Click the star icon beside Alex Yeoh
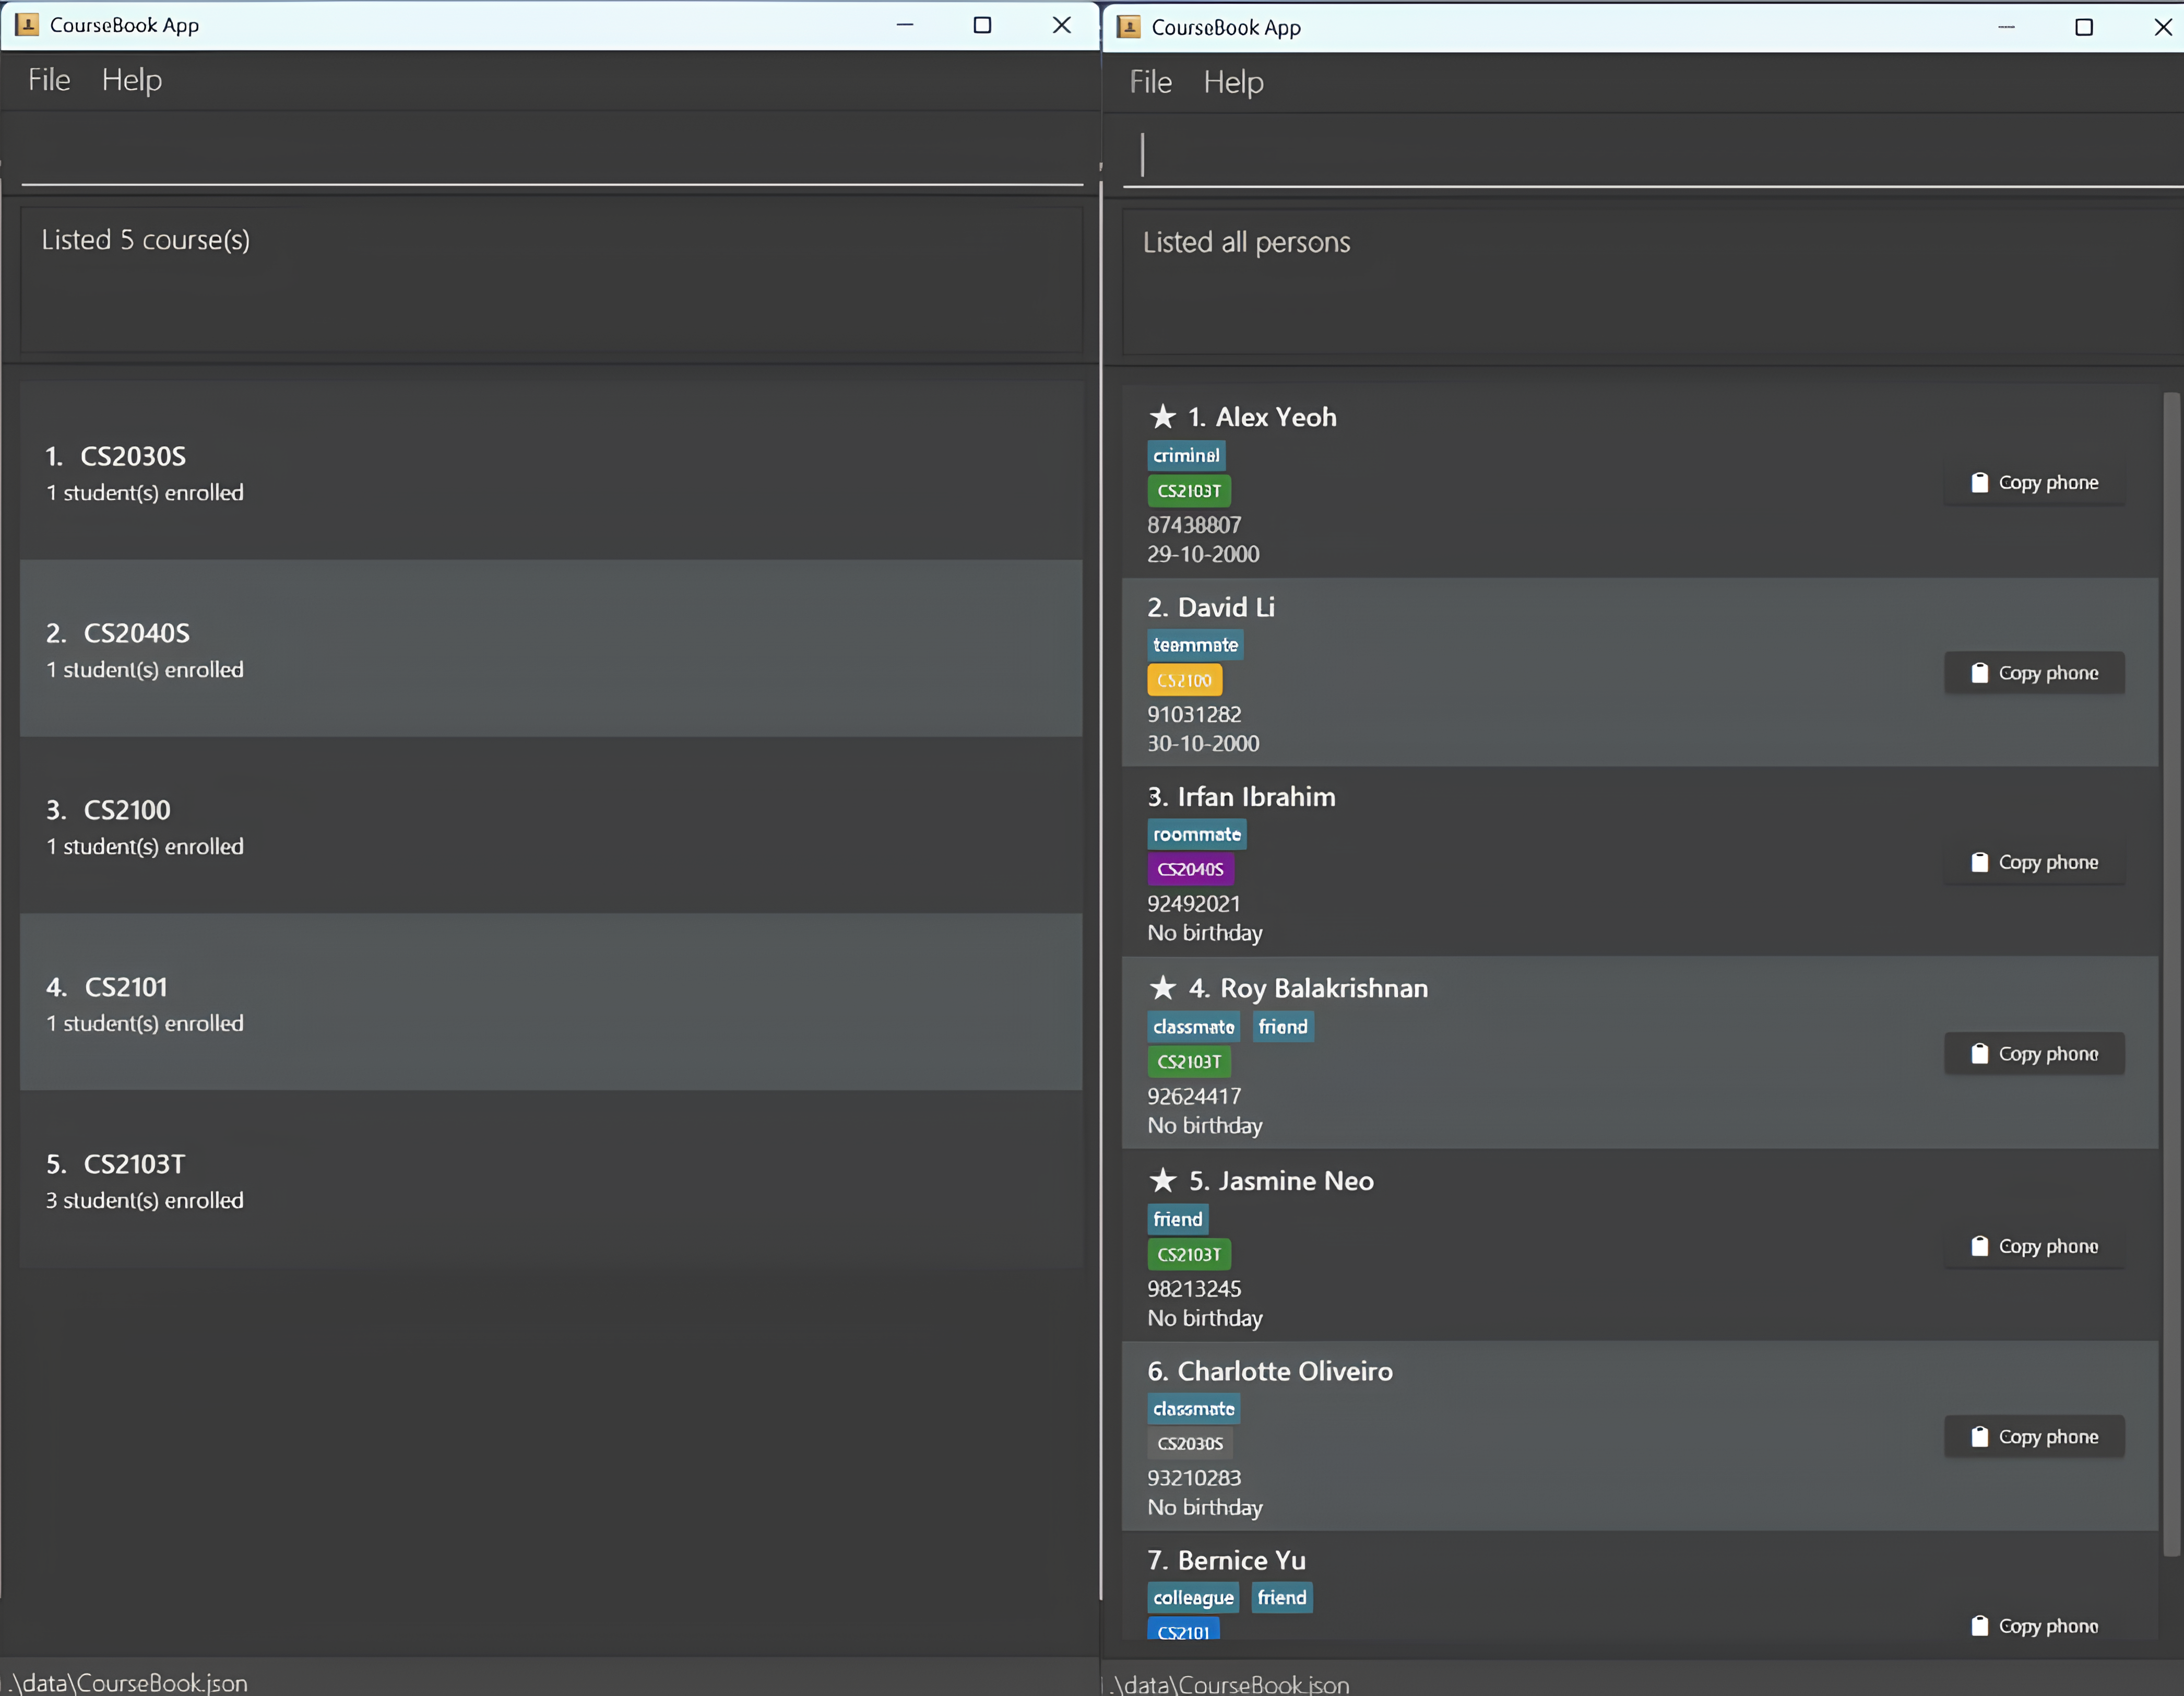The width and height of the screenshot is (2184, 1696). click(x=1162, y=416)
